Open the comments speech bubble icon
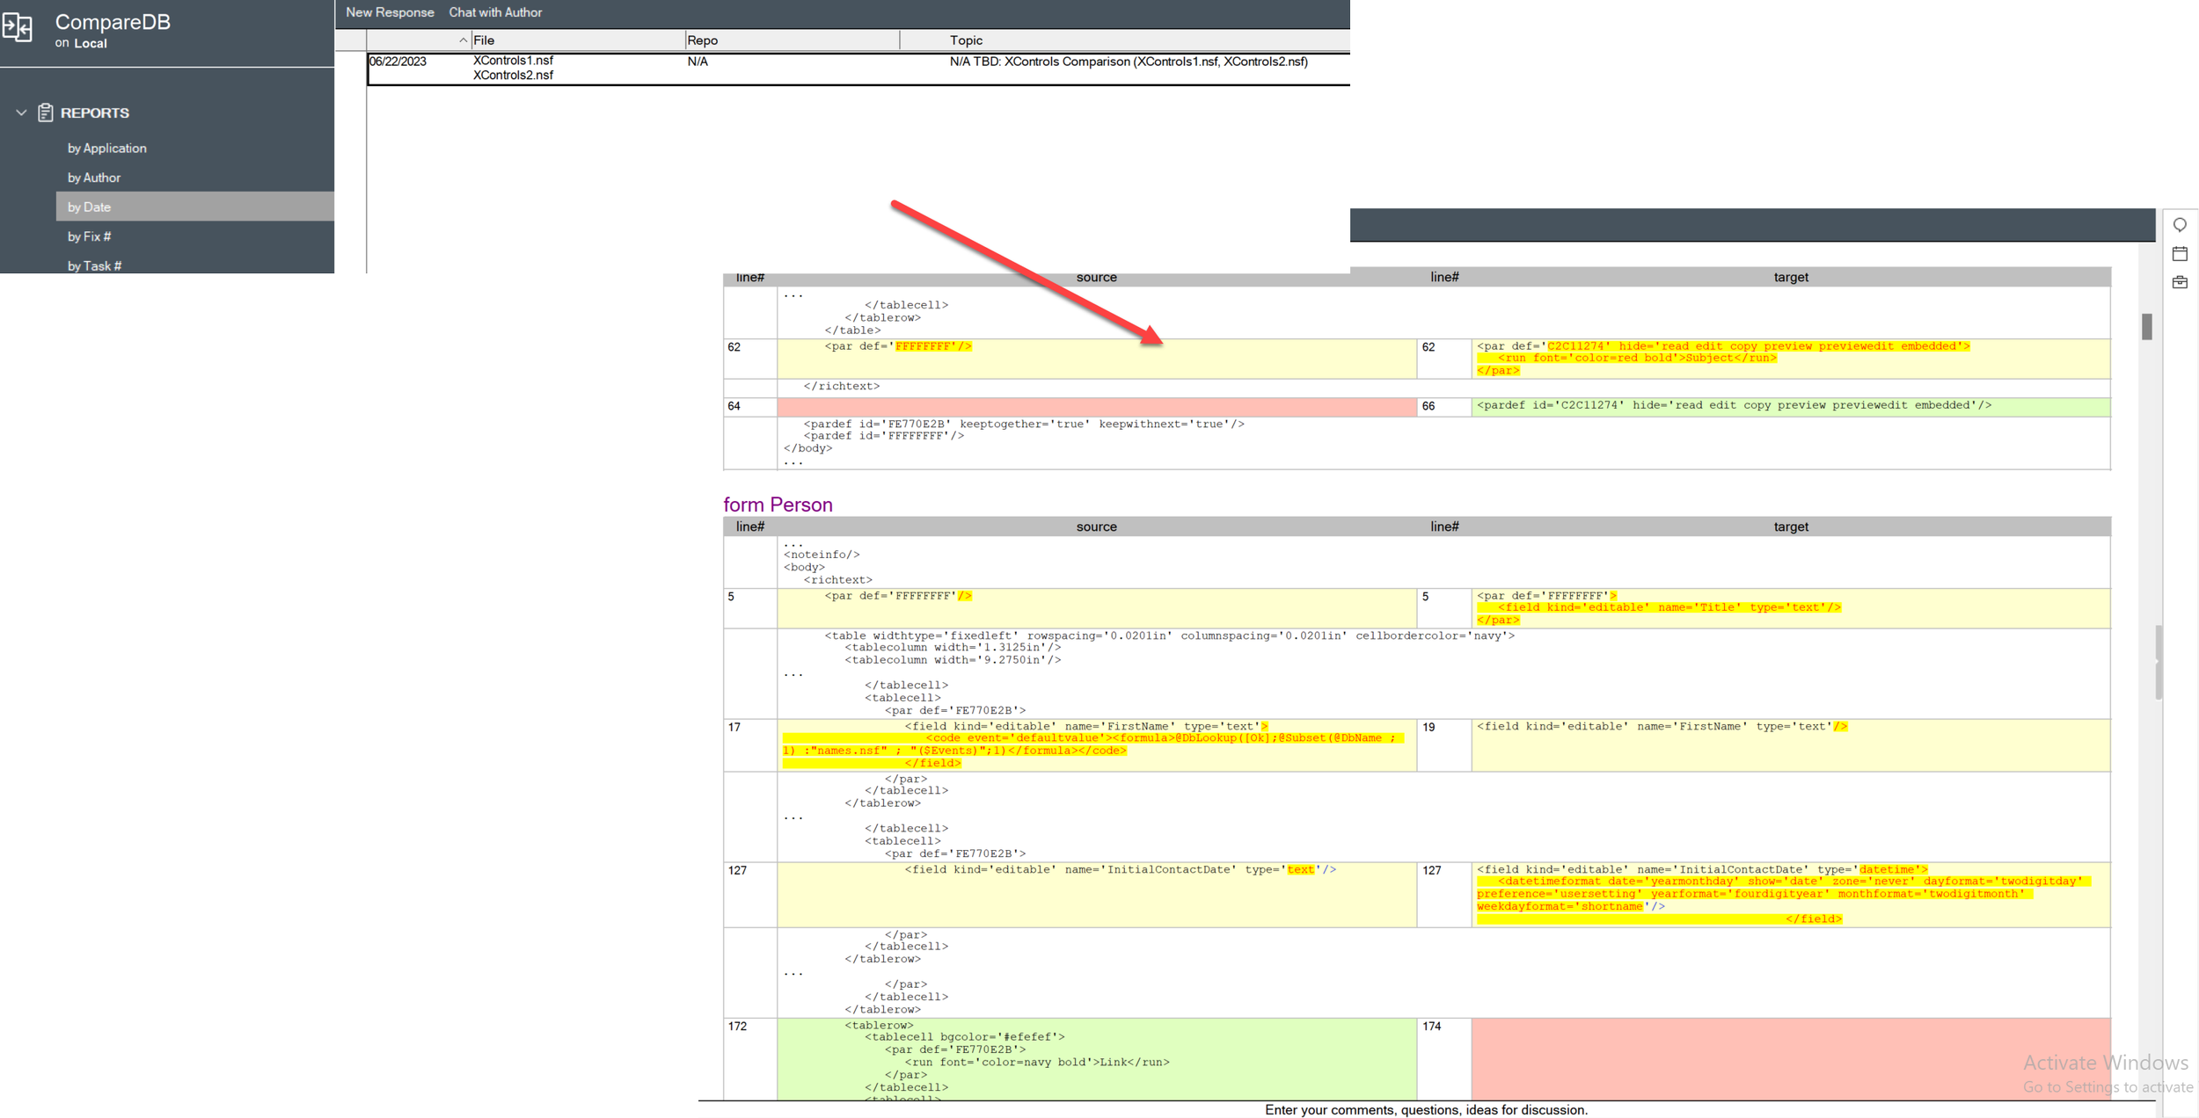Screen dimensions: 2199x1118 [x=2180, y=226]
